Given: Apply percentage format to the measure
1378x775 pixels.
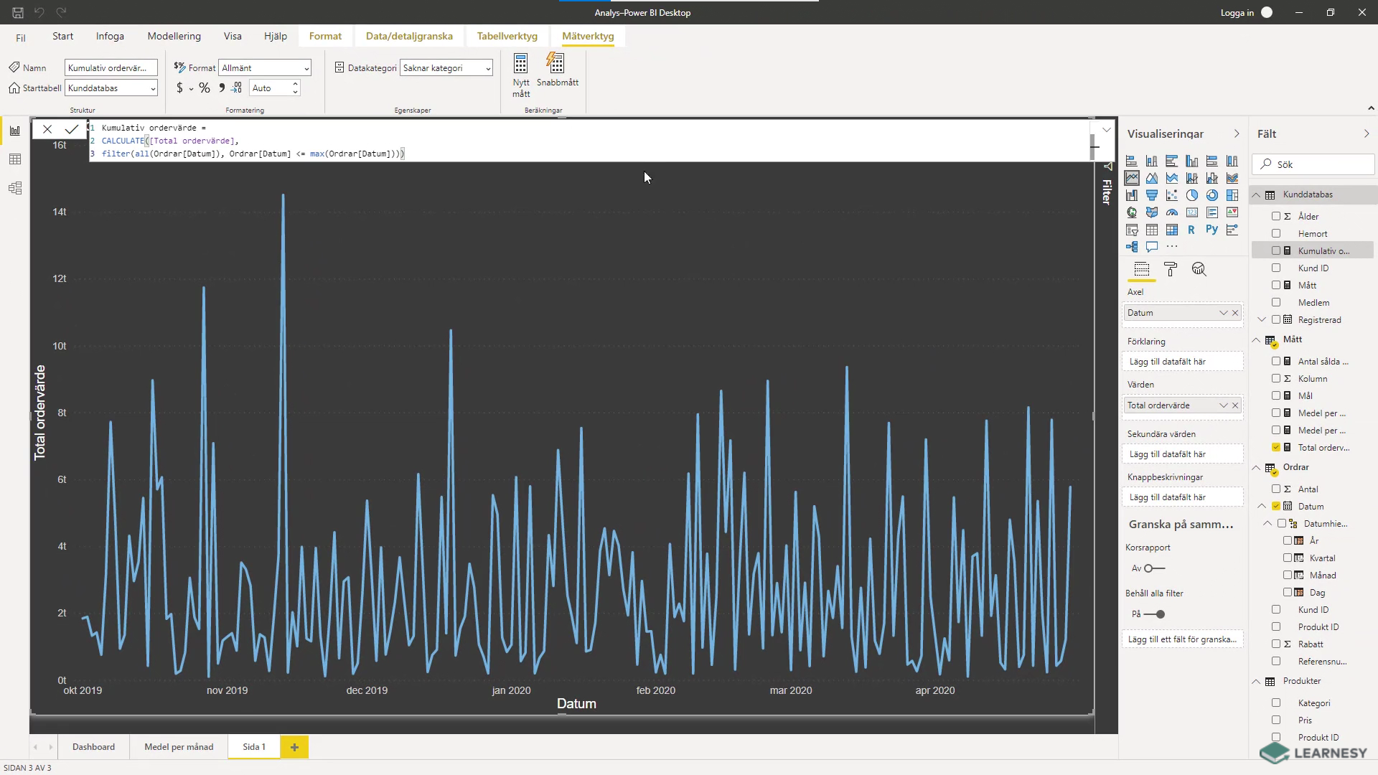Looking at the screenshot, I should click(205, 88).
